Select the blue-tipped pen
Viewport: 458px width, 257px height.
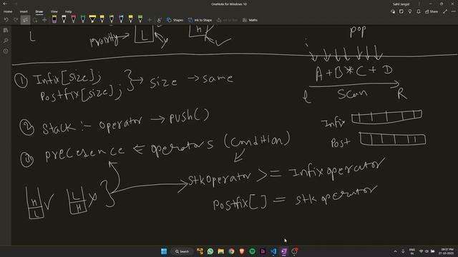[121, 19]
